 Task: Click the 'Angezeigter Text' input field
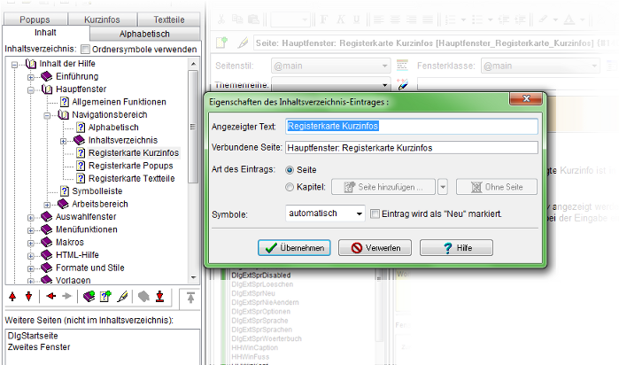(412, 127)
